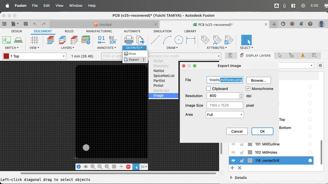This screenshot has width=328, height=184.
Task: Select the Line draw tool
Action: point(155,40)
